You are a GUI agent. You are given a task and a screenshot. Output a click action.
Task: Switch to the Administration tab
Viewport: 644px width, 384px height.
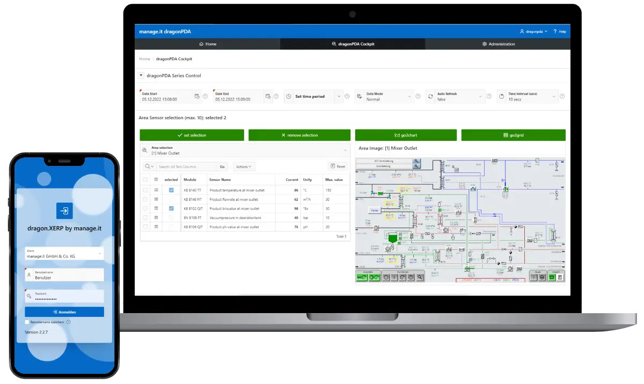coord(498,44)
